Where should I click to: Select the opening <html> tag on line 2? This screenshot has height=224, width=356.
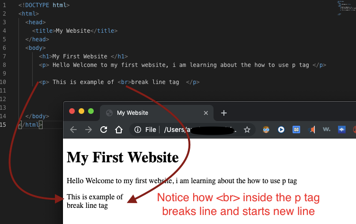coord(28,14)
